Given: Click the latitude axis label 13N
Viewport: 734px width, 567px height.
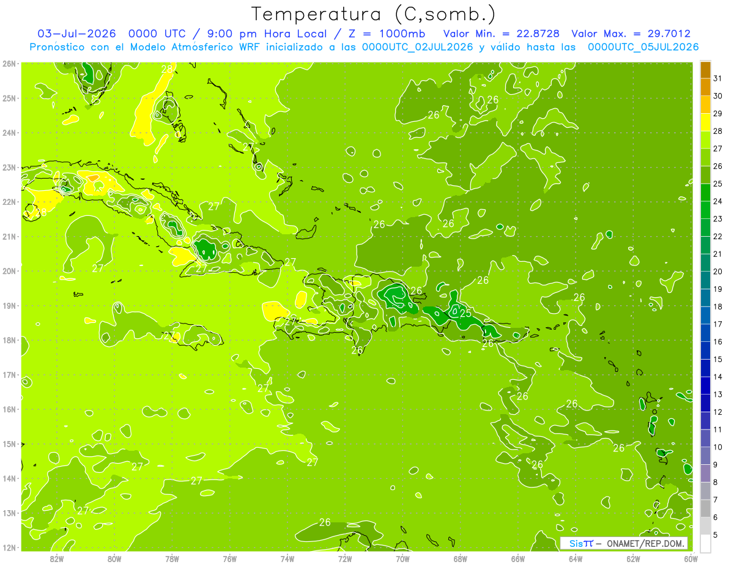Looking at the screenshot, I should click(9, 513).
